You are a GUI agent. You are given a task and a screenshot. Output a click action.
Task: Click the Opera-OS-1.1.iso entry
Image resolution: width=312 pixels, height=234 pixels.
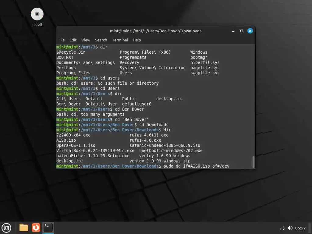pos(76,145)
